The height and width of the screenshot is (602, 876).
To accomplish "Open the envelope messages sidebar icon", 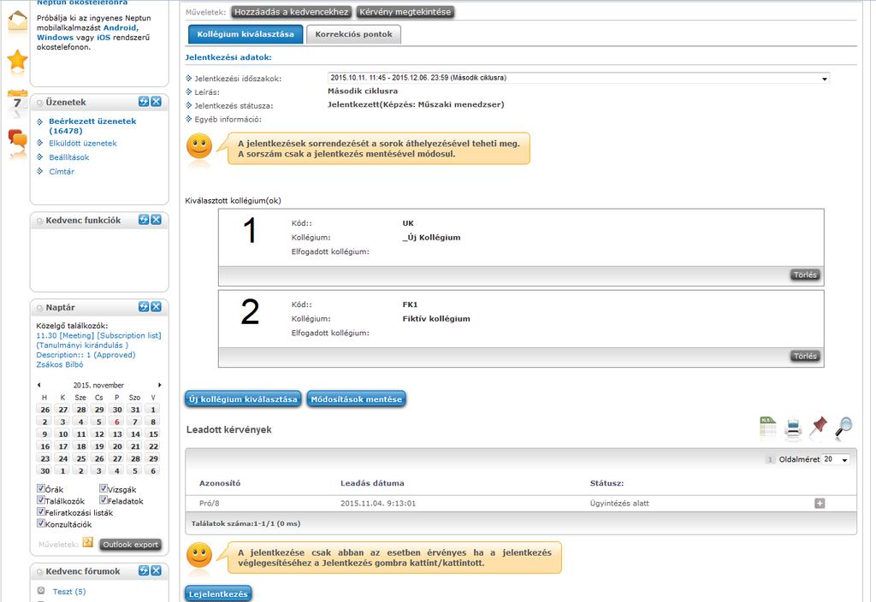I will [17, 21].
